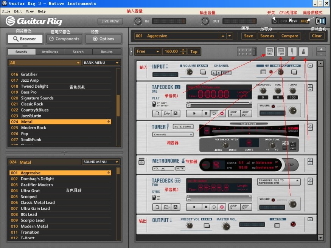331x248 pixels.
Task: Close the Tuner module
Action: pyautogui.click(x=310, y=126)
